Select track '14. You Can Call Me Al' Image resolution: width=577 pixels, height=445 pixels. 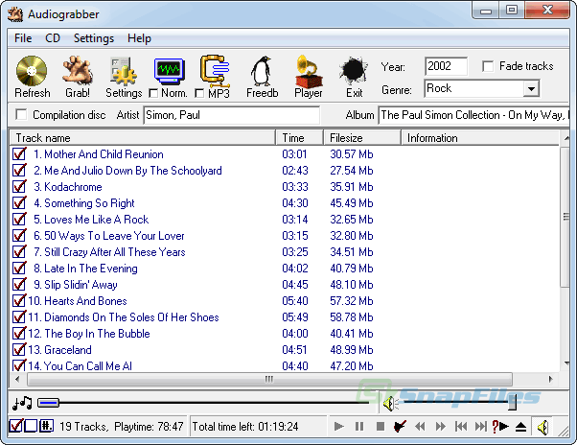(80, 365)
